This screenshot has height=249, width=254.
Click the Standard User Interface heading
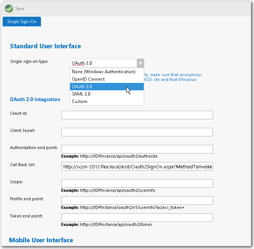pyautogui.click(x=45, y=46)
